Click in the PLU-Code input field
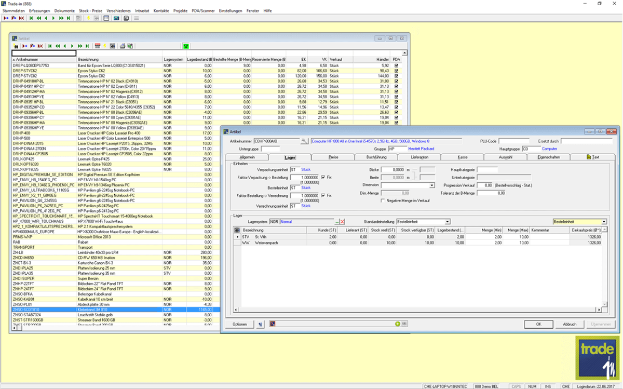The image size is (623, 389). [x=514, y=141]
